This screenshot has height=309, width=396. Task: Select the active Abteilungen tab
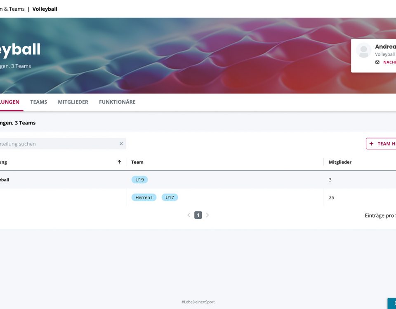click(9, 102)
